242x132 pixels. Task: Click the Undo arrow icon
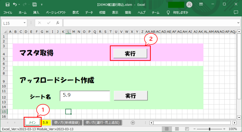pyautogui.click(x=15, y=5)
